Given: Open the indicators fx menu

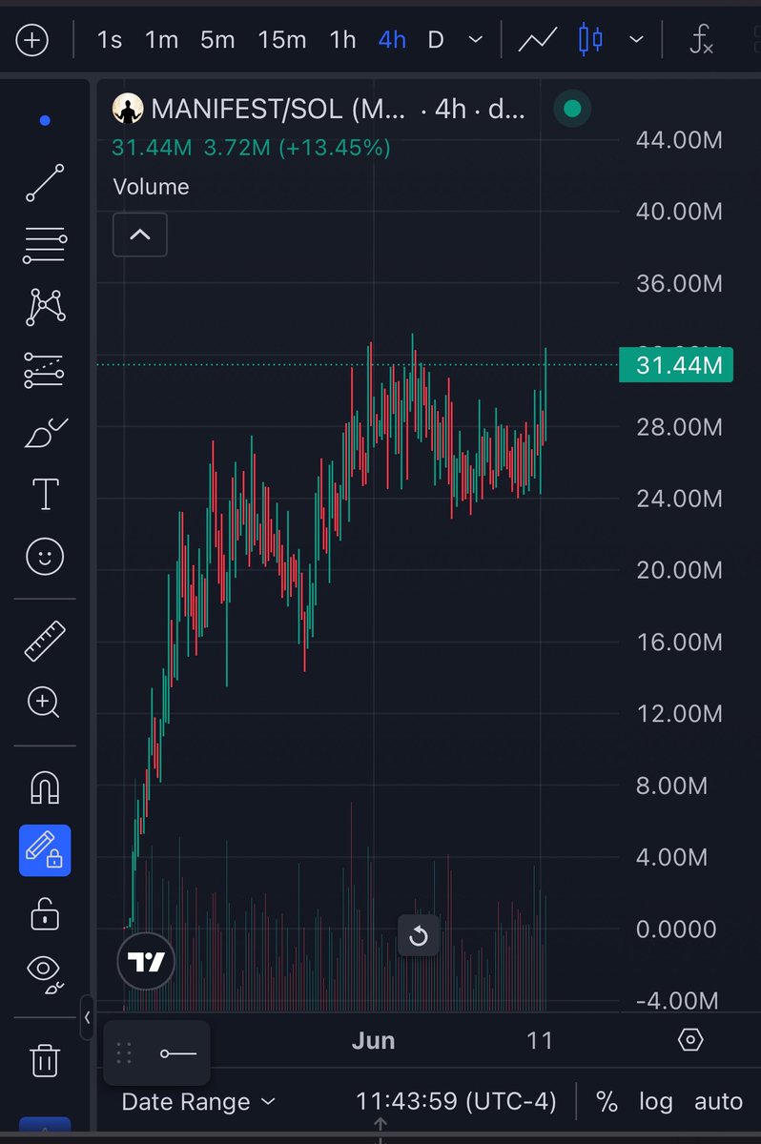Looking at the screenshot, I should [x=702, y=40].
